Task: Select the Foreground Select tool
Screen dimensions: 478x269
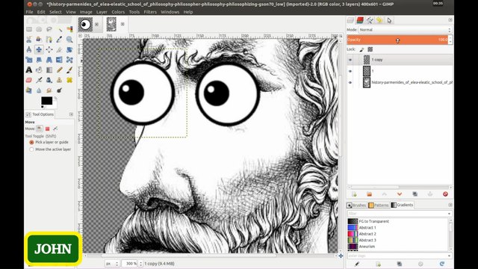Action: tap(39, 40)
